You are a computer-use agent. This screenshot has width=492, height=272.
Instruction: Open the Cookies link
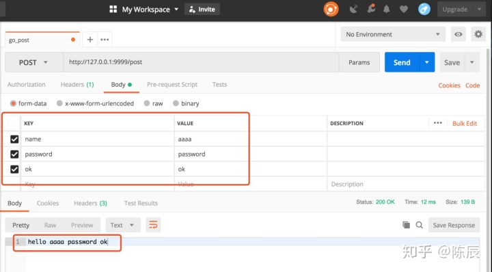450,85
